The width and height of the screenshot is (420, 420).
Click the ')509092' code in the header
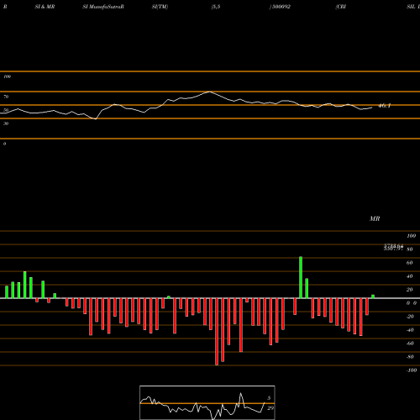tap(280, 7)
